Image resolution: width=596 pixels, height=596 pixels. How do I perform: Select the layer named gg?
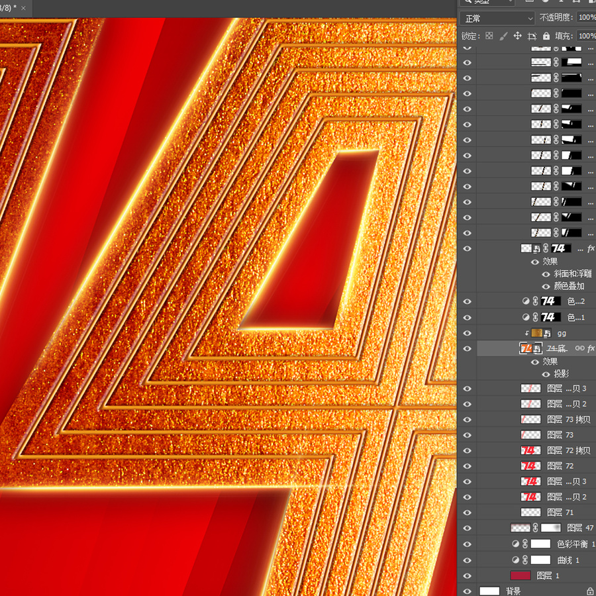coord(562,333)
